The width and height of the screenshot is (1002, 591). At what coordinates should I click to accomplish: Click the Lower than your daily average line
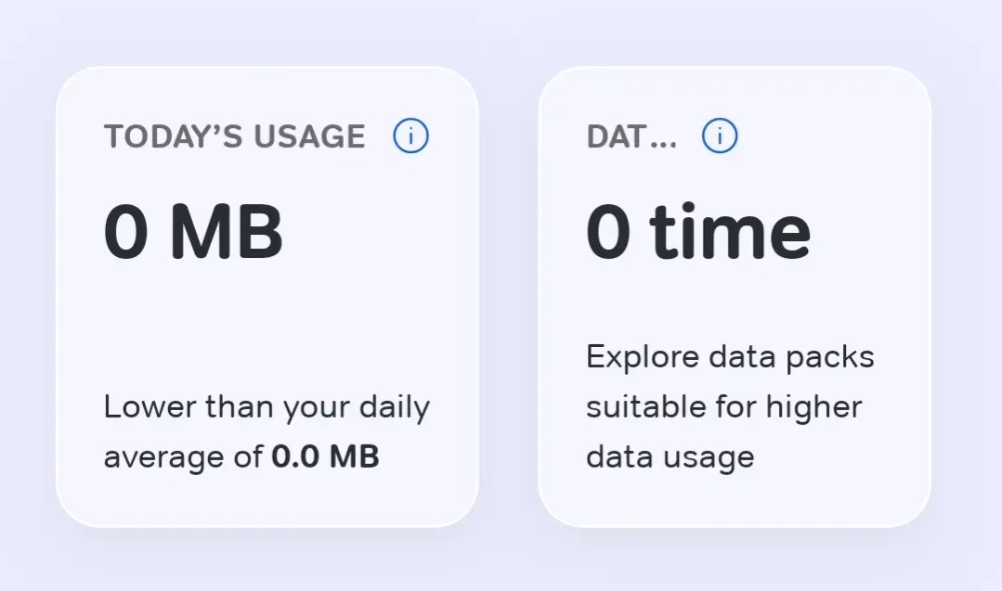point(267,405)
